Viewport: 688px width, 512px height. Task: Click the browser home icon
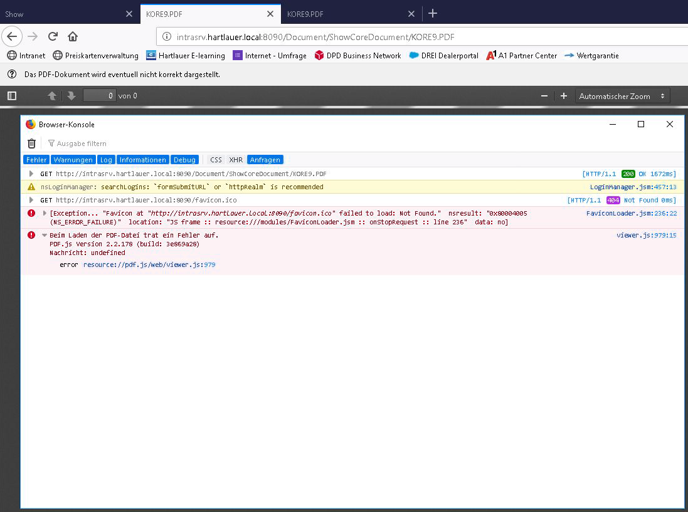[73, 36]
